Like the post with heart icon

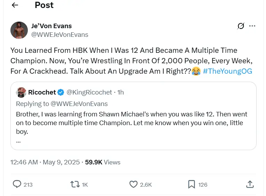[x=134, y=184]
